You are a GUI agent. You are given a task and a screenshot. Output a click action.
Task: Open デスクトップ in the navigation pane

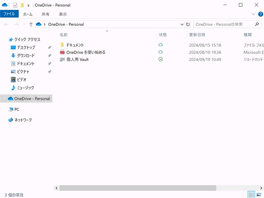pos(26,47)
